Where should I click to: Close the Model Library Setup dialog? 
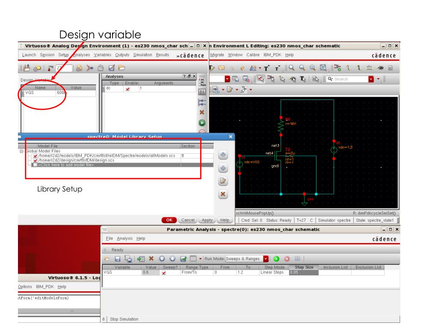coord(231,137)
